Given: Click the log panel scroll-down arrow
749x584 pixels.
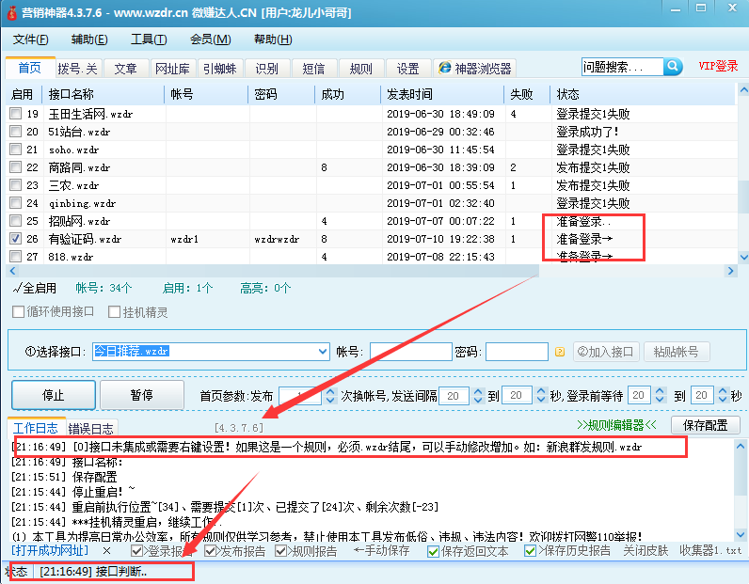Looking at the screenshot, I should tap(741, 534).
